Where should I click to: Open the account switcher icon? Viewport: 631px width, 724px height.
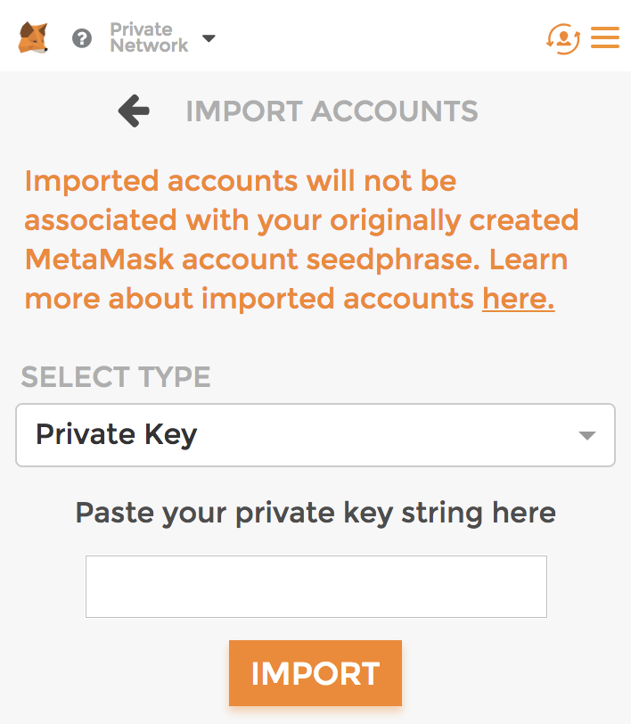[x=563, y=39]
